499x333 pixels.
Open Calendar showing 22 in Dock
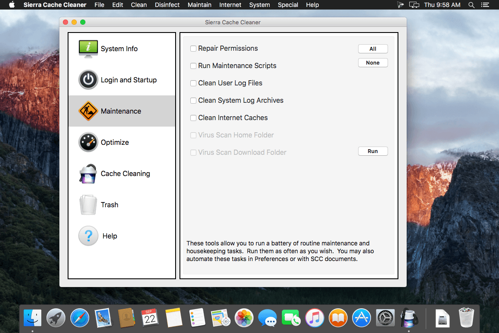pyautogui.click(x=150, y=318)
